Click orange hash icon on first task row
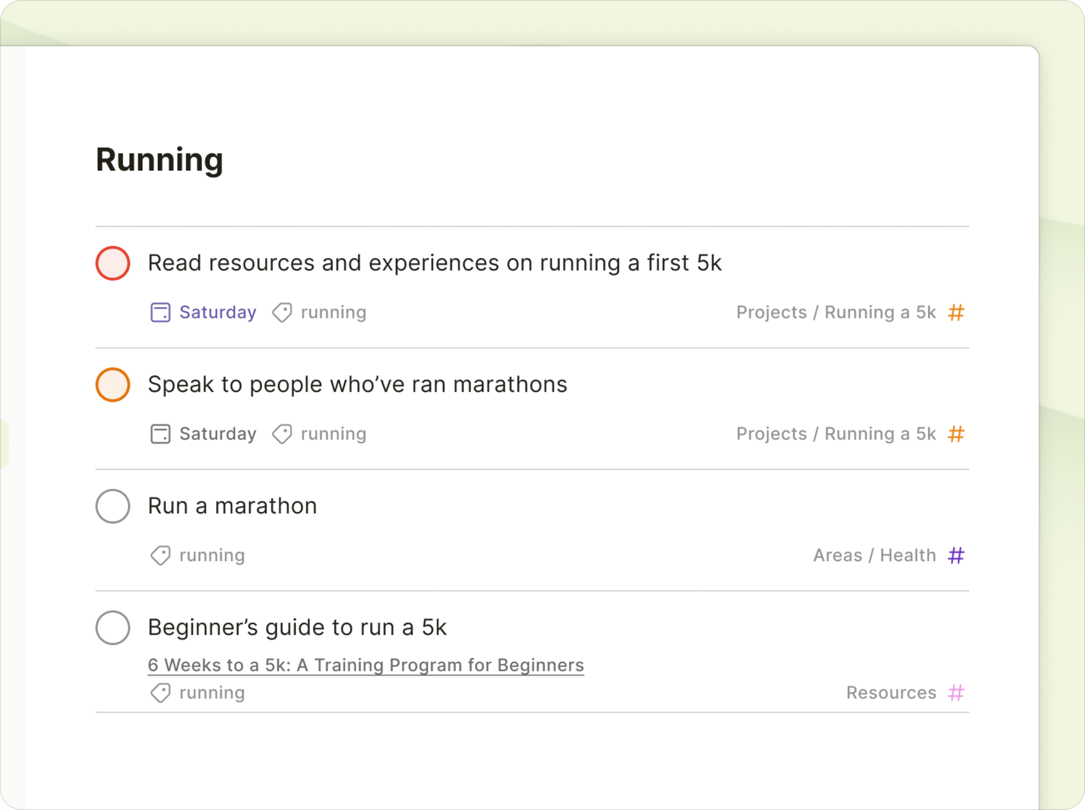1085x810 pixels. [x=956, y=312]
